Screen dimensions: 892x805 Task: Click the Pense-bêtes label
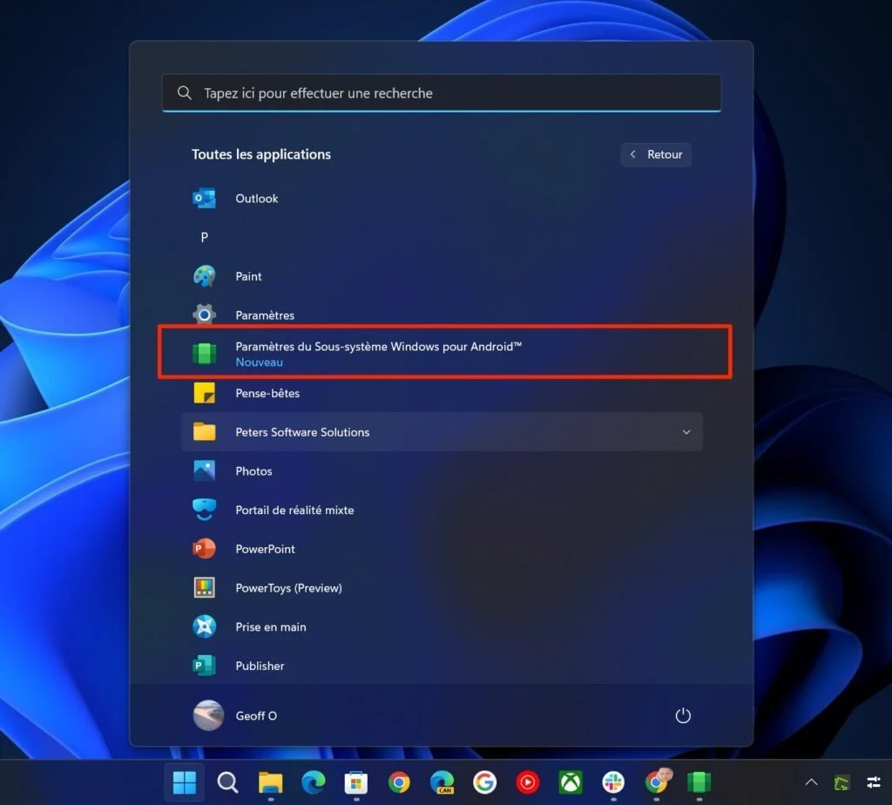(x=267, y=393)
